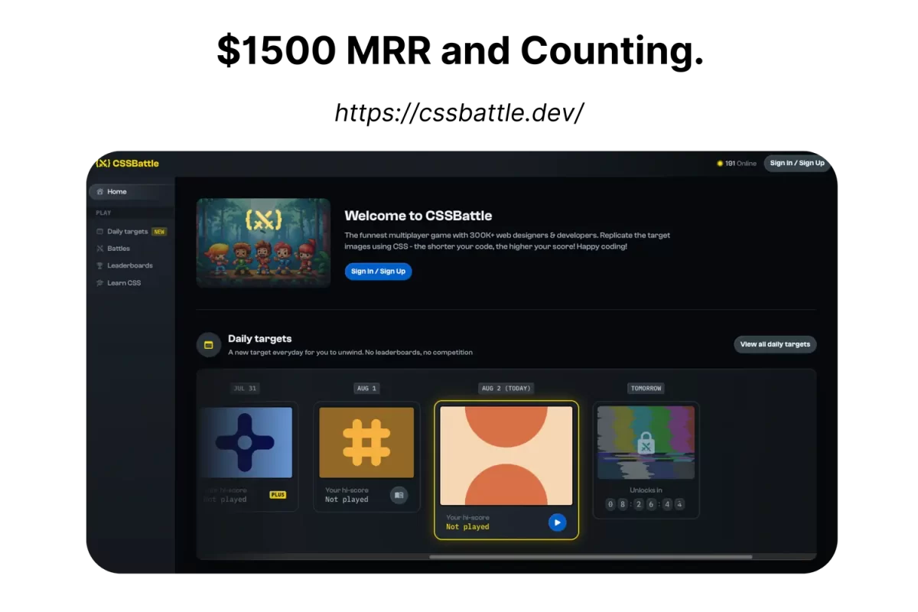Click the Learn CSS graduation cap icon
Image resolution: width=918 pixels, height=612 pixels.
click(x=99, y=283)
